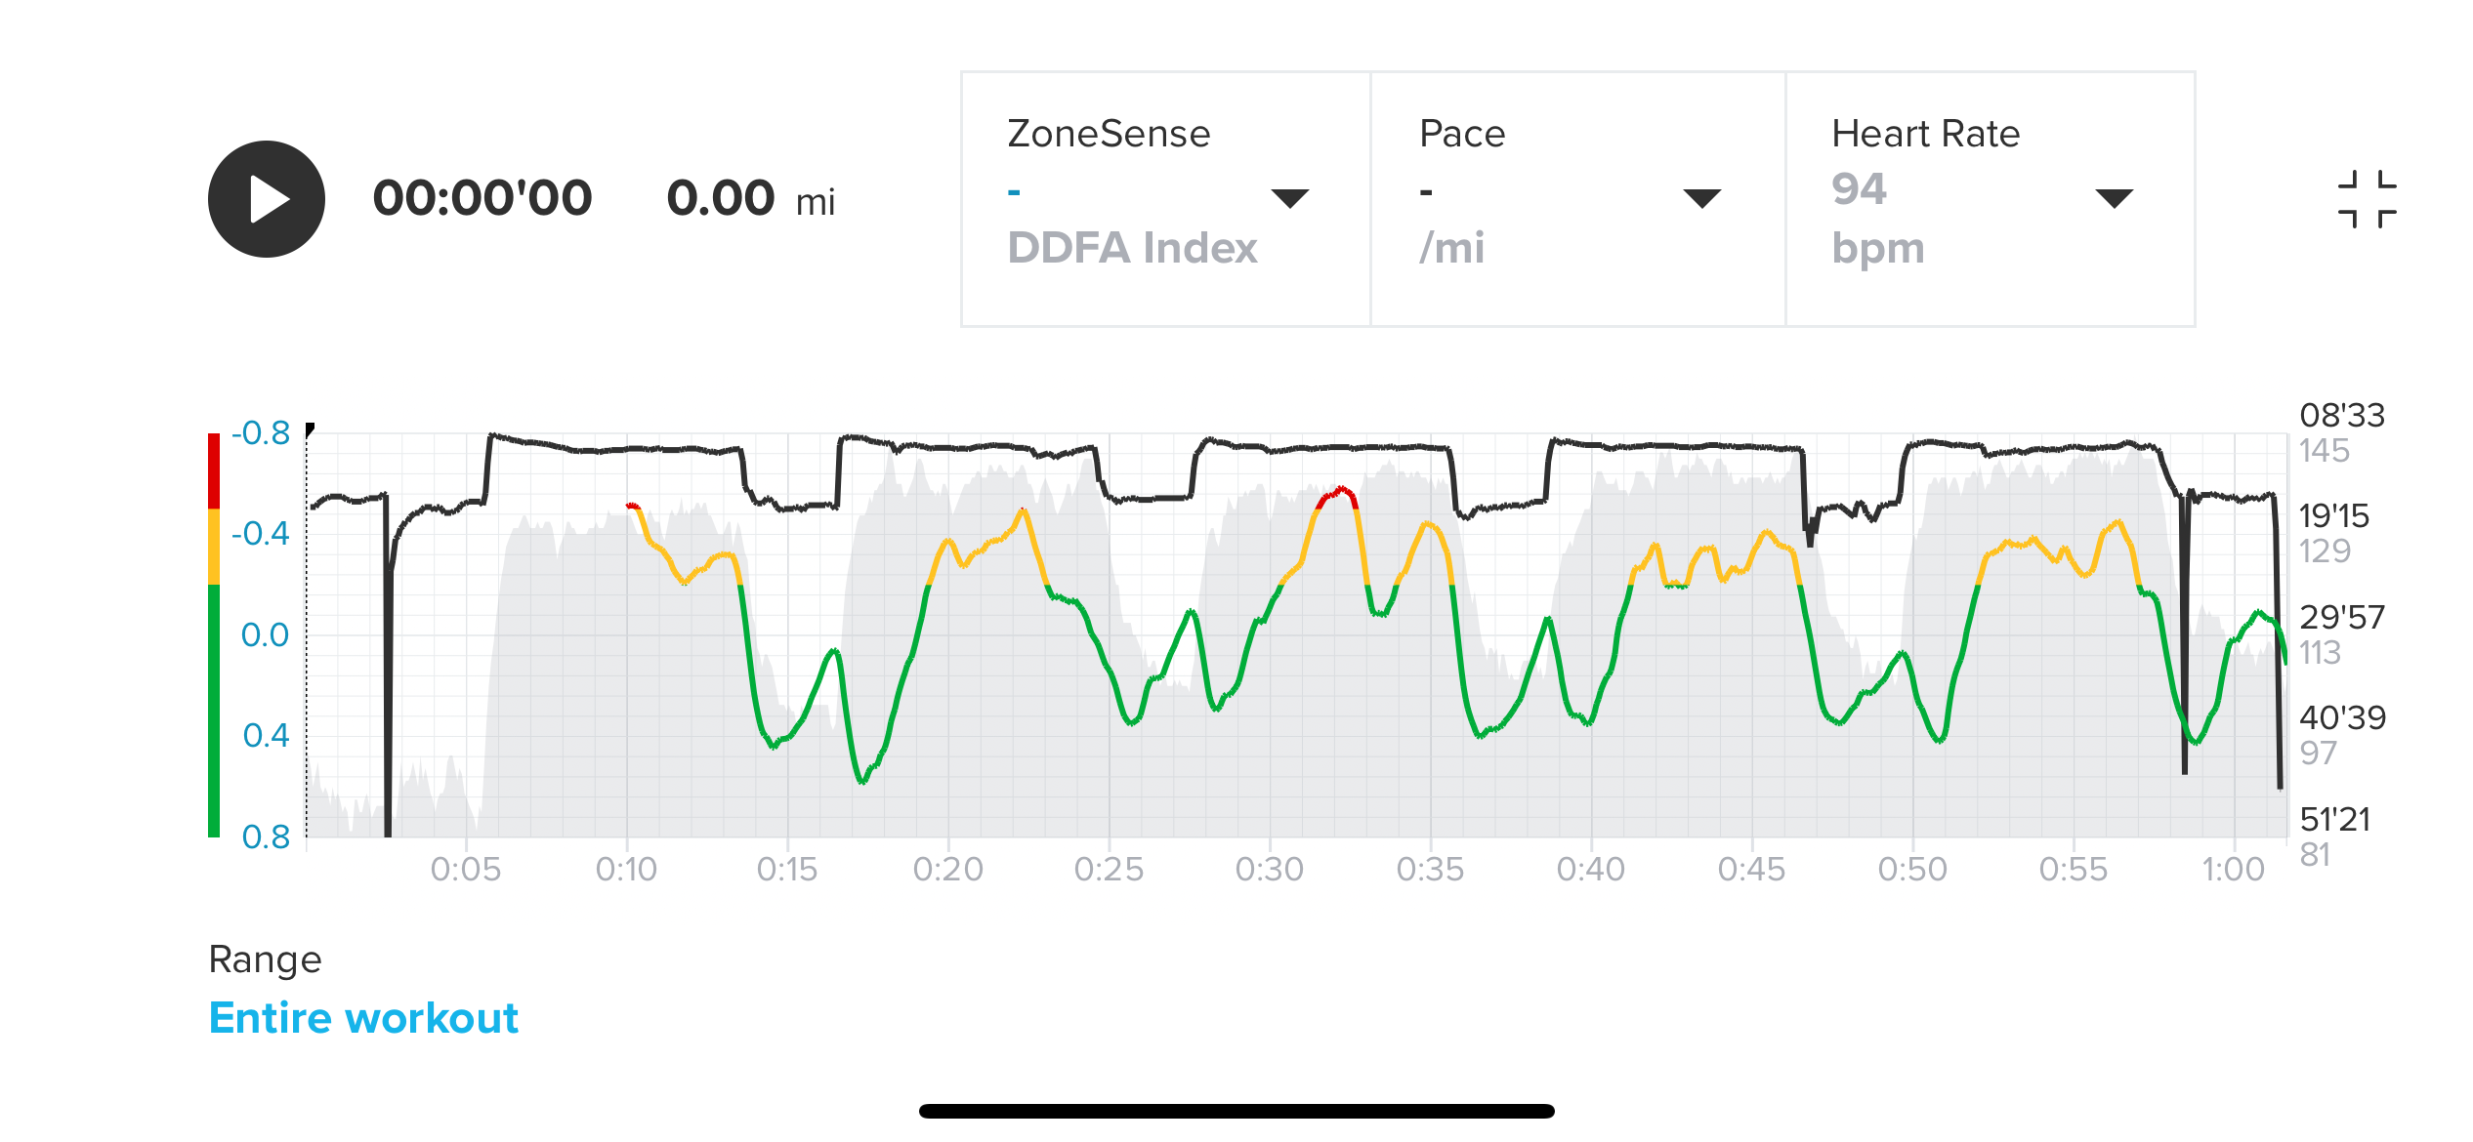Open the ZoneSense metric dropdown arrow

[1289, 198]
